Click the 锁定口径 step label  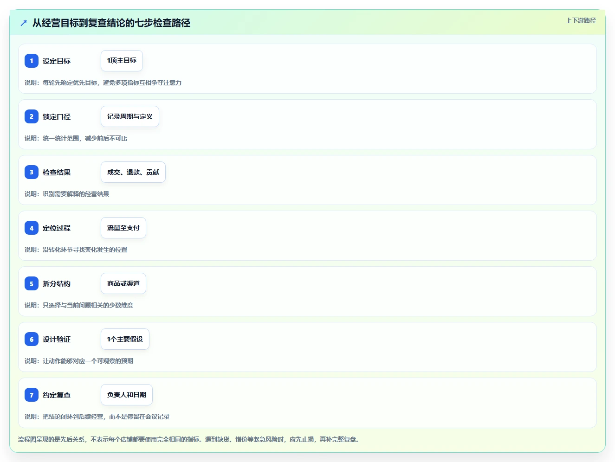(57, 116)
